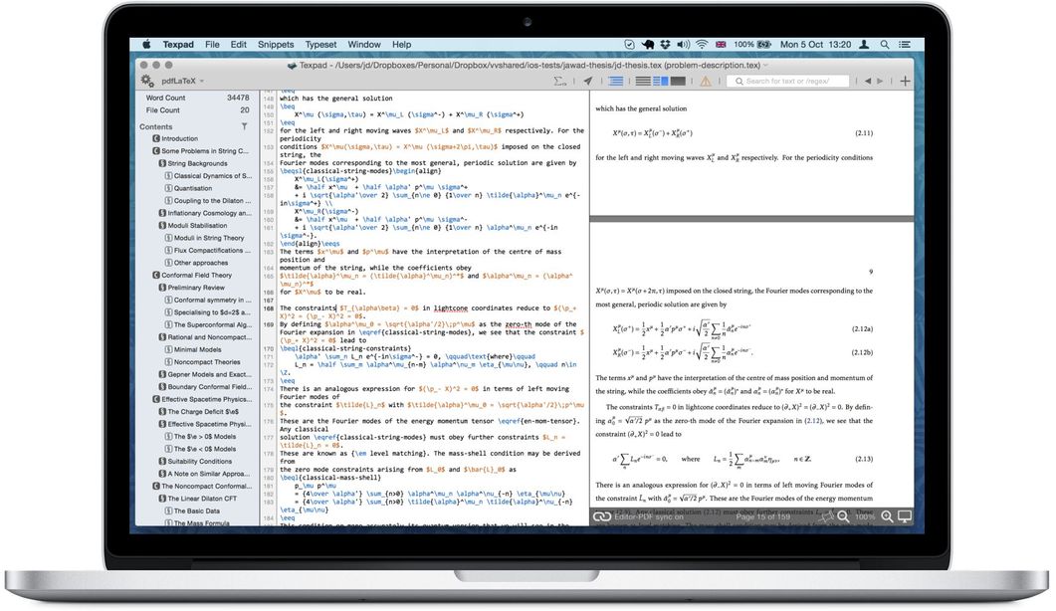Viewport: 1056px width, 611px height.
Task: Zoom in the PDF preview
Action: (887, 516)
